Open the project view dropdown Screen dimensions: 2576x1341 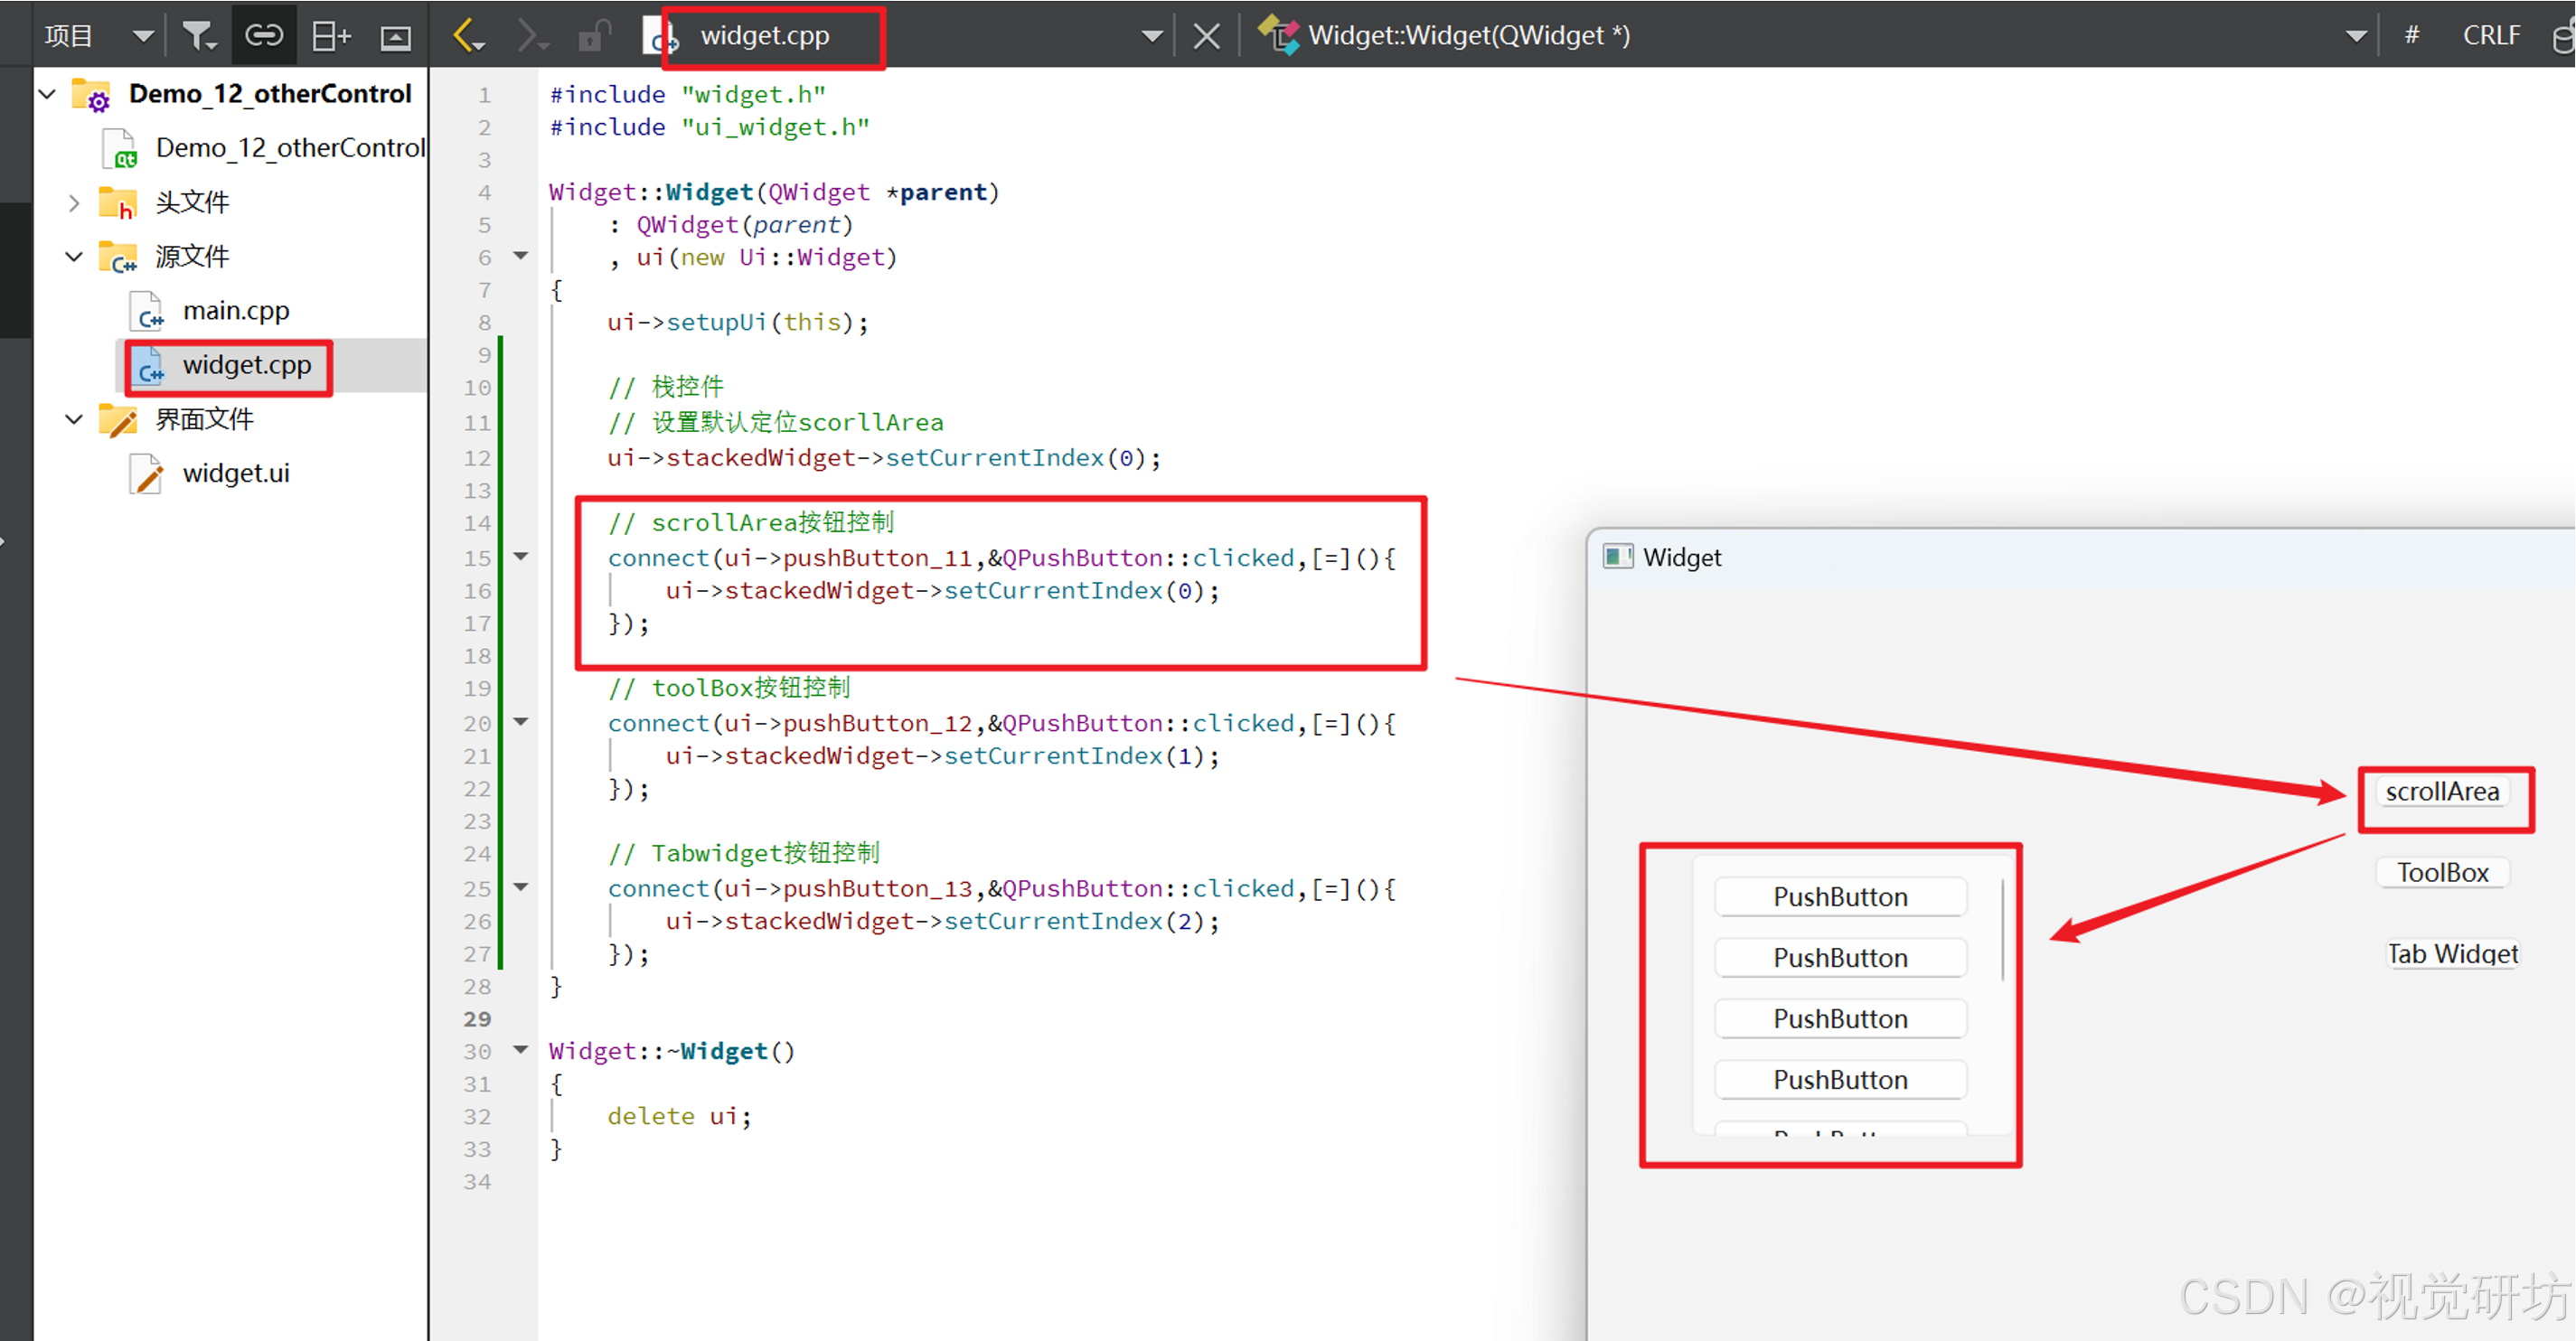click(143, 36)
